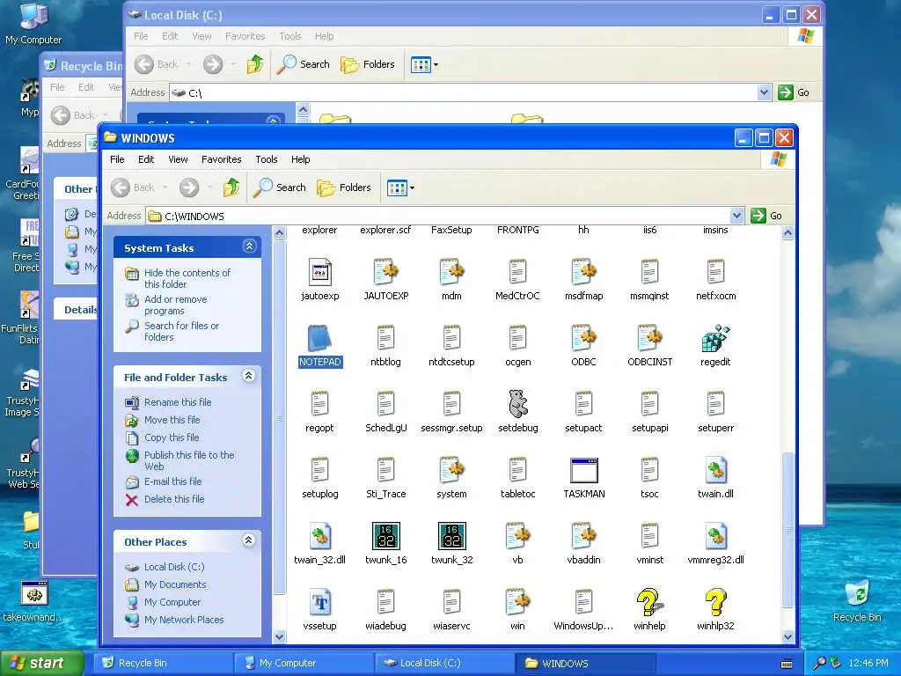Click Search for files or folders

181,331
